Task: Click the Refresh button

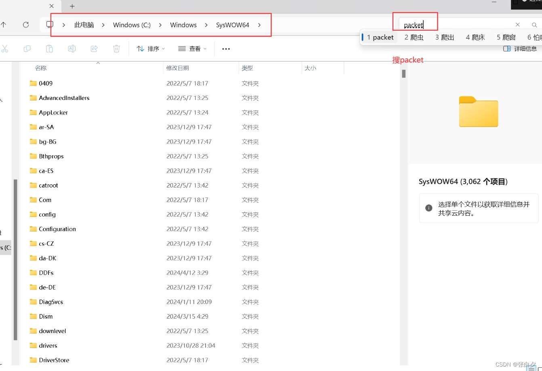Action: click(26, 25)
